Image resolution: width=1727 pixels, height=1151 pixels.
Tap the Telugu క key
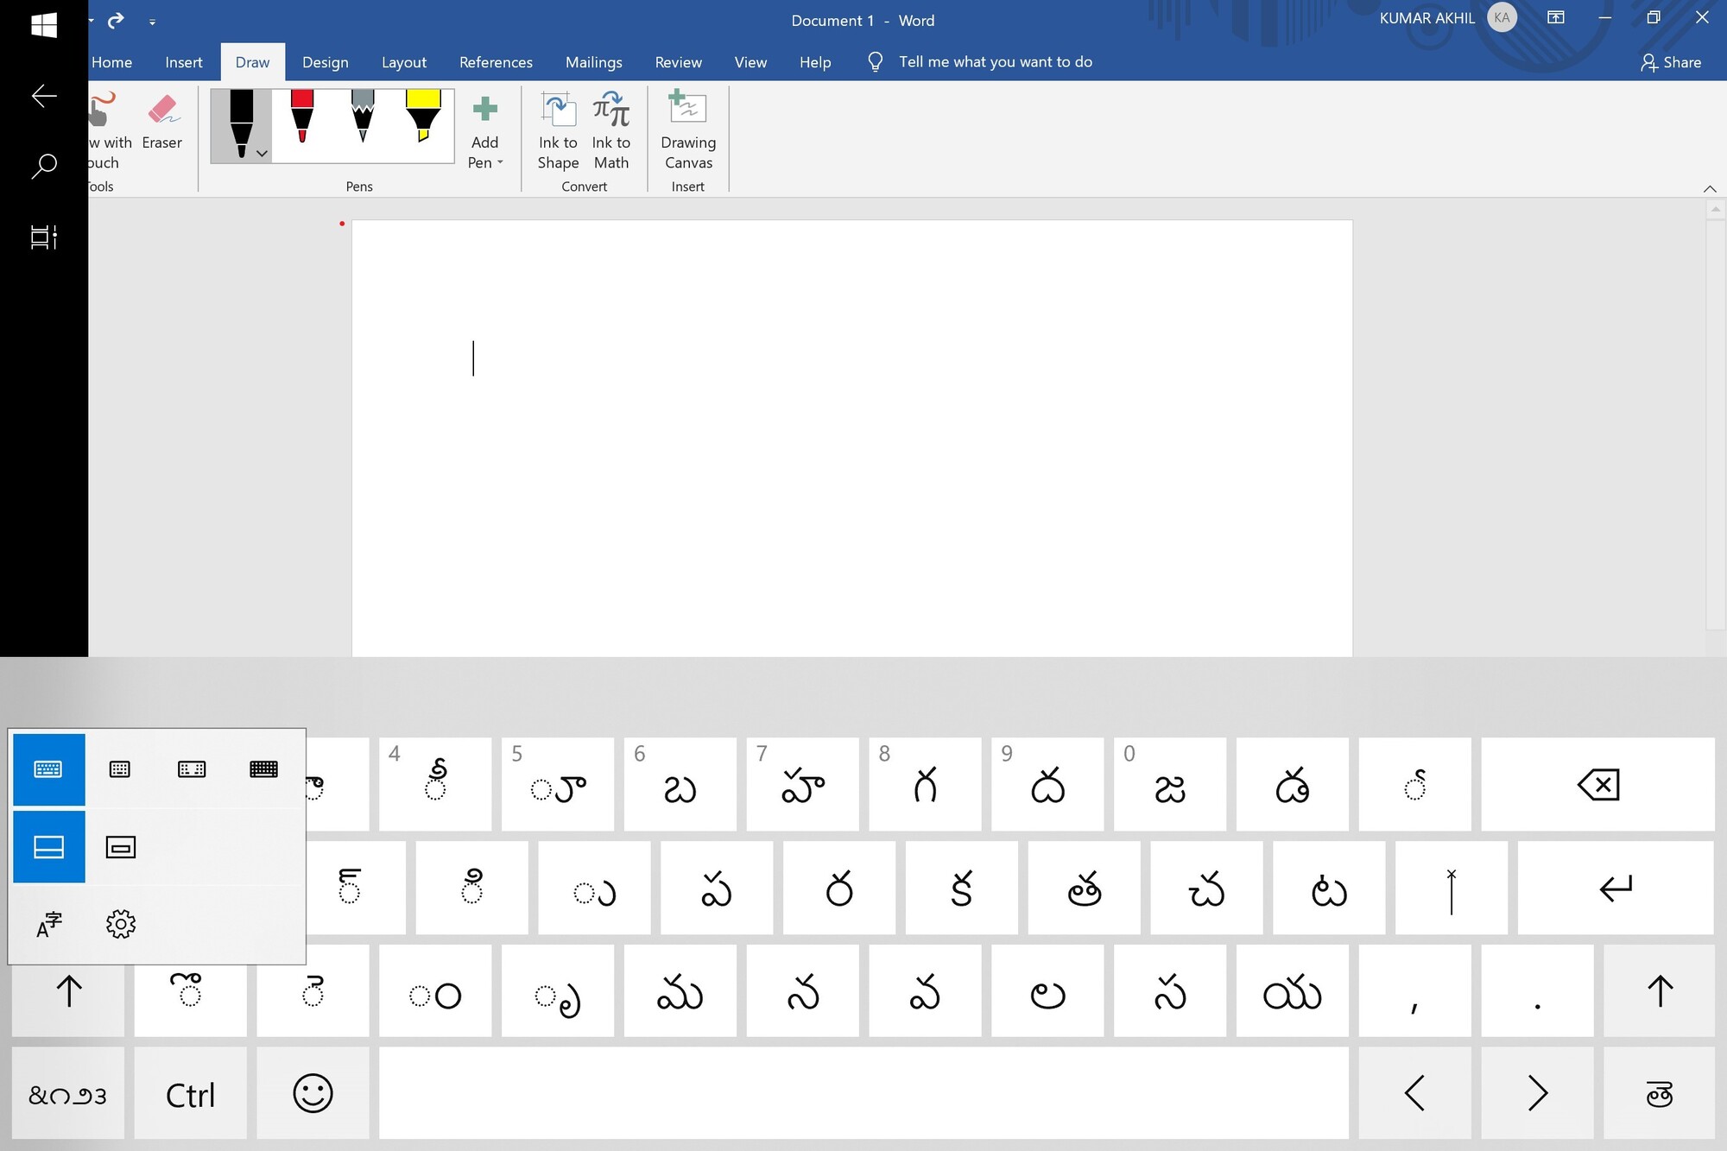961,888
